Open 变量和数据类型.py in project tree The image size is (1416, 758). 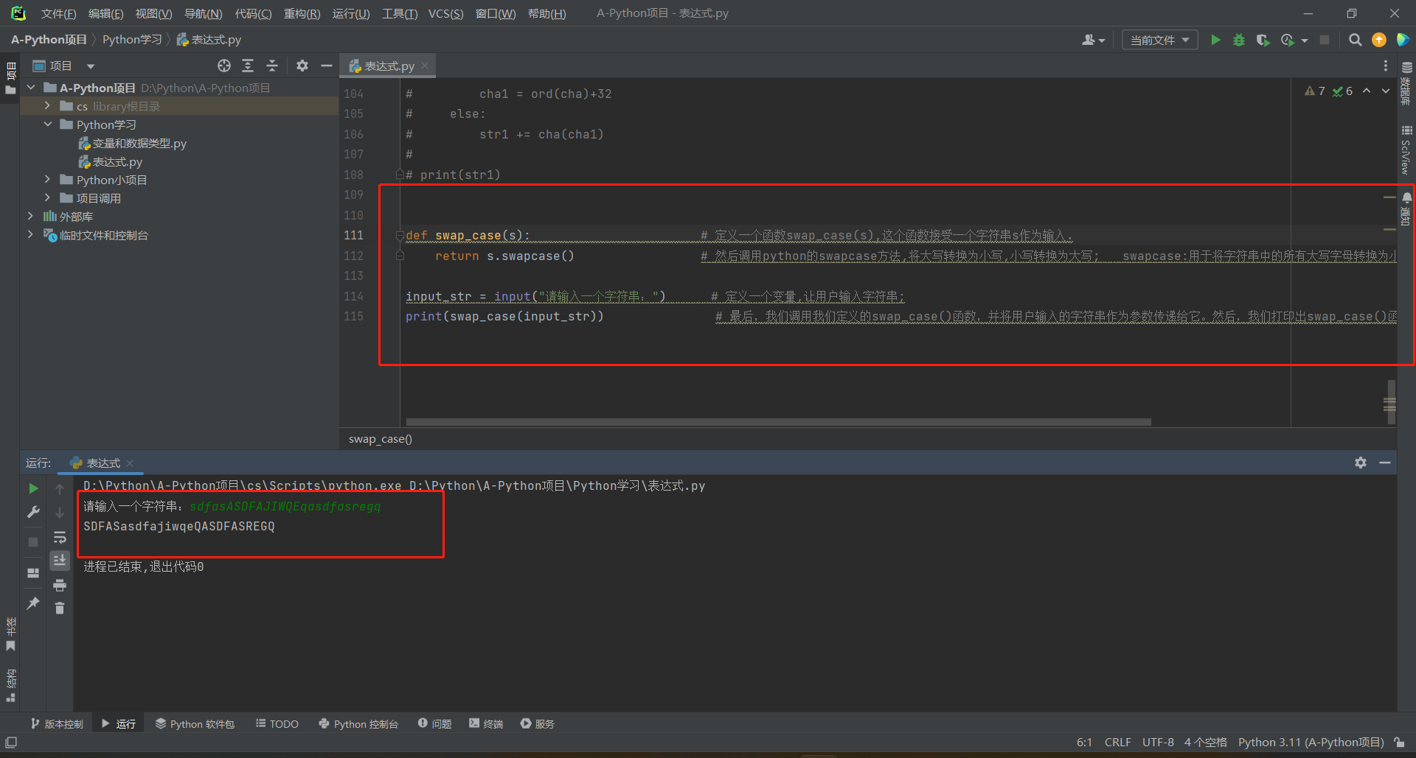[x=139, y=144]
